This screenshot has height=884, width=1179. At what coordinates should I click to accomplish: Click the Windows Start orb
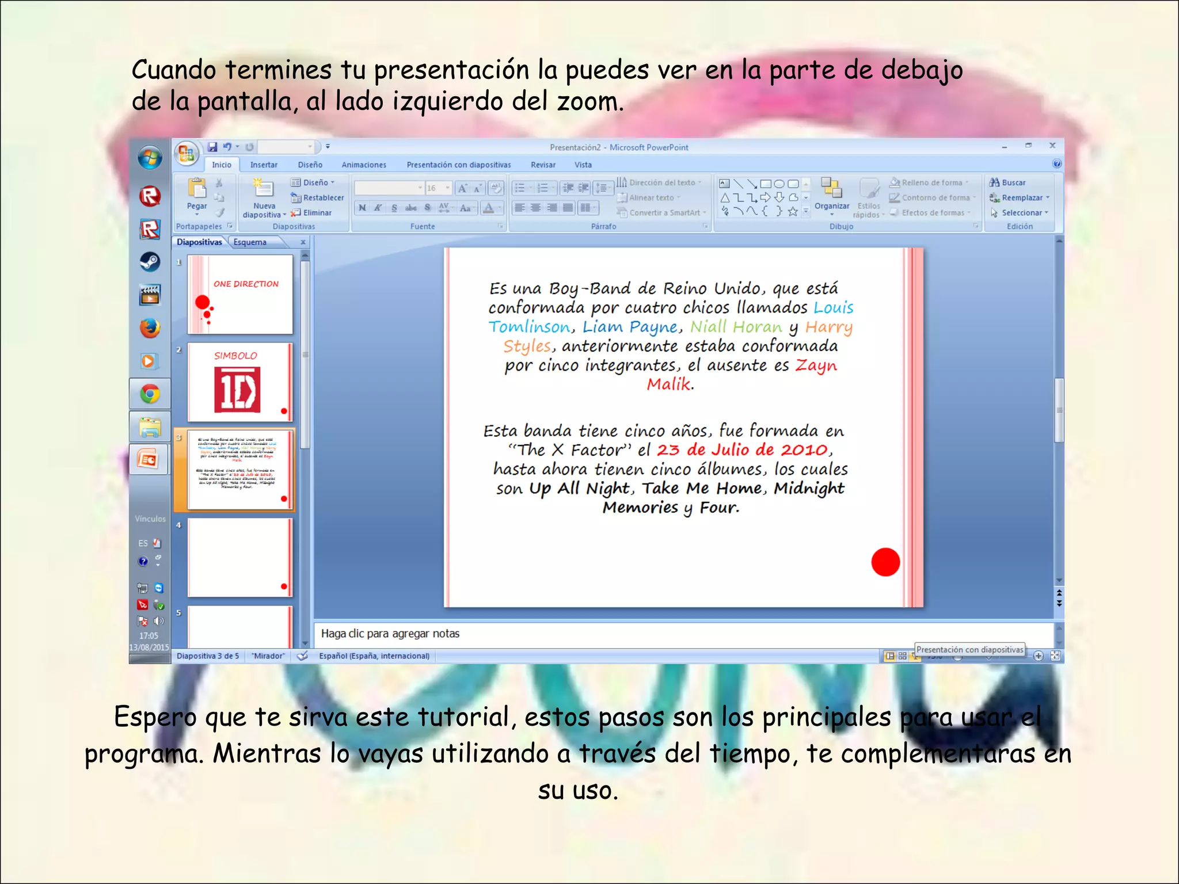pyautogui.click(x=150, y=157)
